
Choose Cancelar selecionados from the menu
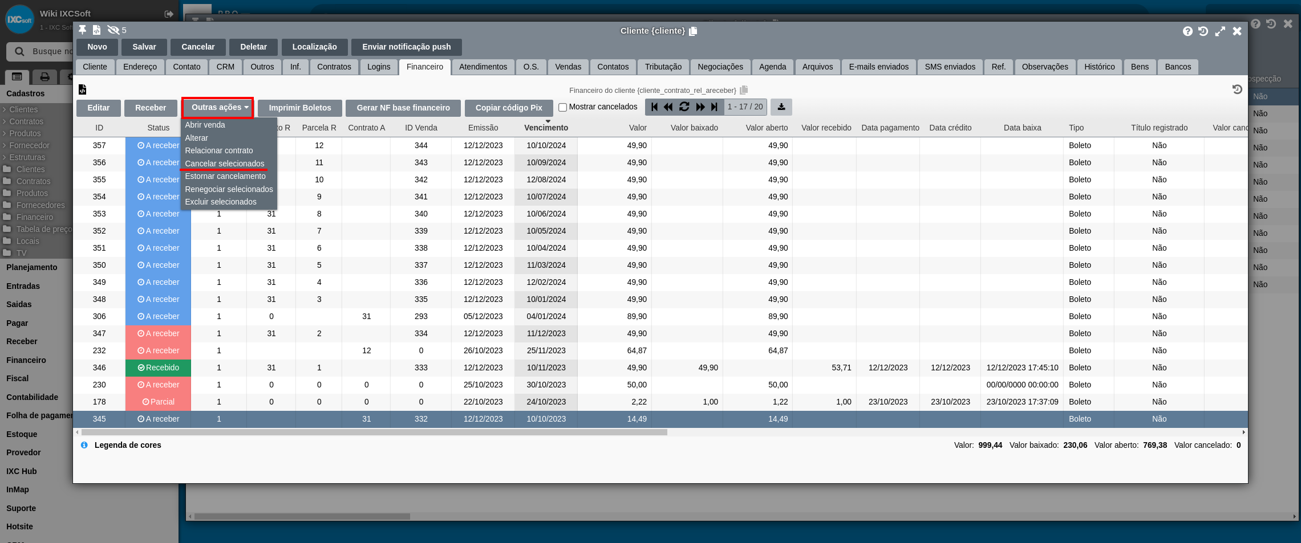[x=225, y=164]
